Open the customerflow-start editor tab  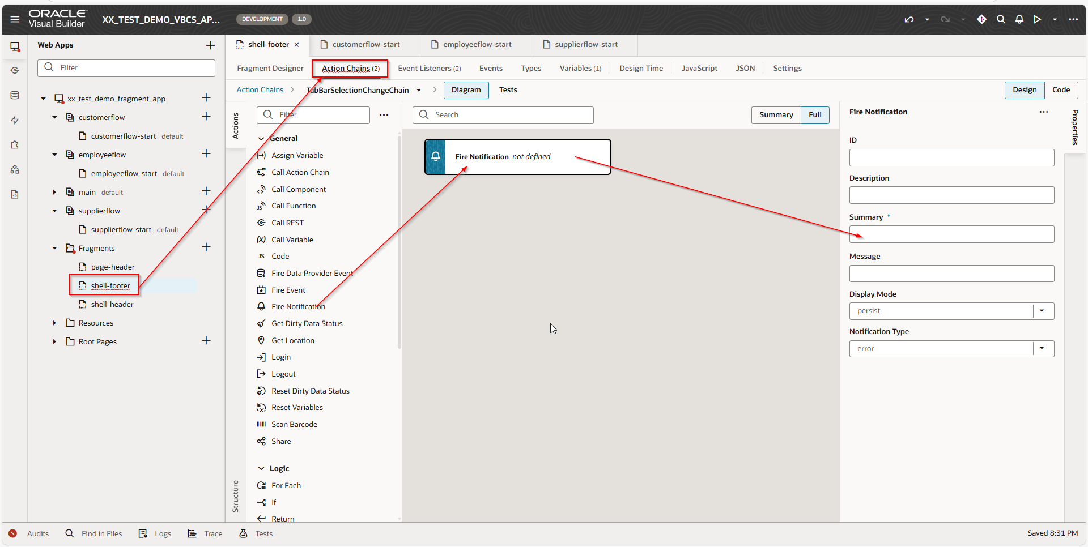coord(365,45)
